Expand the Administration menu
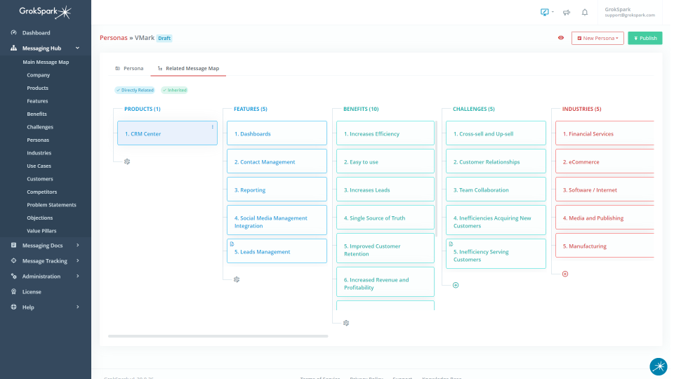674x379 pixels. point(78,277)
